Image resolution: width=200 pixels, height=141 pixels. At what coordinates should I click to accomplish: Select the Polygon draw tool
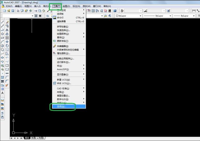(2, 34)
